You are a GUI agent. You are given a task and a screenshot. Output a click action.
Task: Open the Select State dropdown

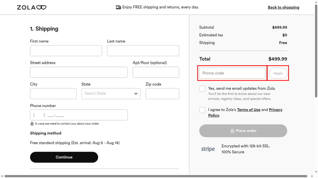[x=111, y=94]
